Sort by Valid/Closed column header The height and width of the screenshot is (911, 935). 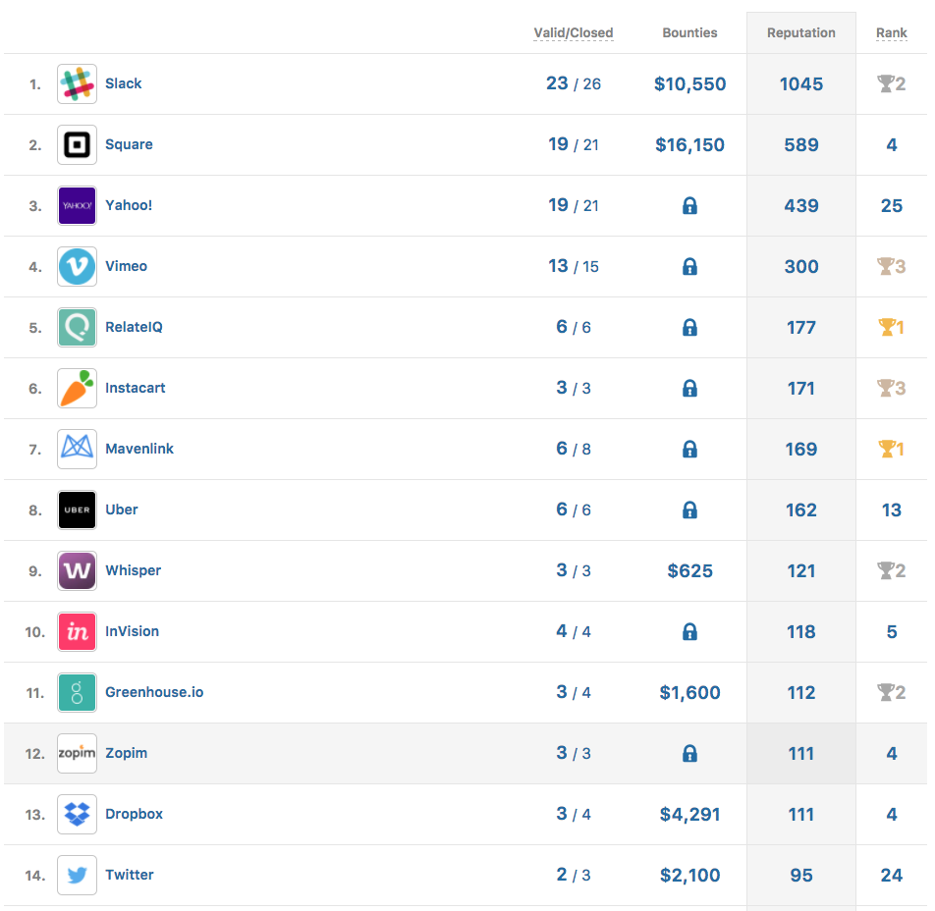click(573, 33)
